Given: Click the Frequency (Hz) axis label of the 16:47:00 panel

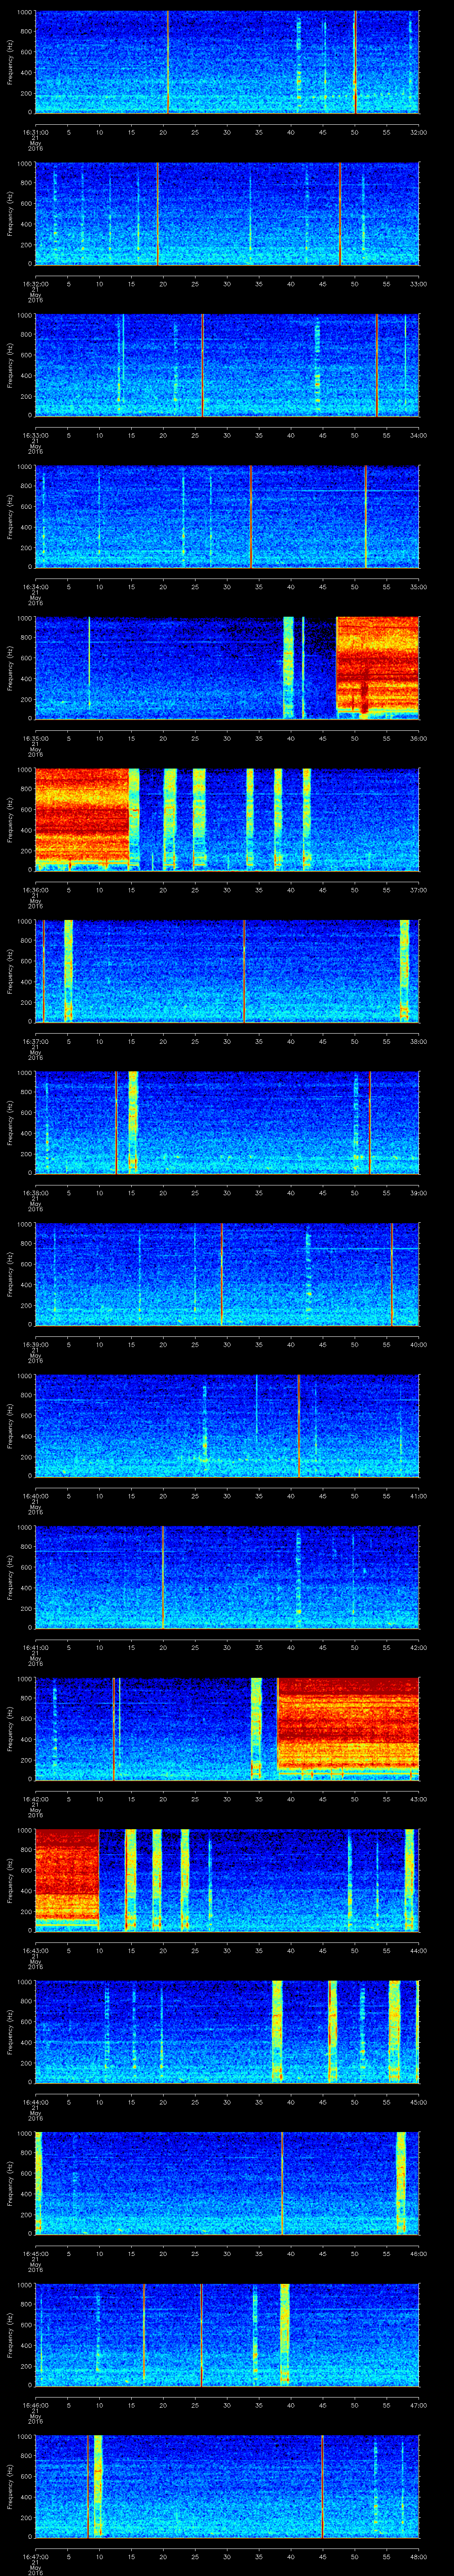Looking at the screenshot, I should pos(11,2486).
